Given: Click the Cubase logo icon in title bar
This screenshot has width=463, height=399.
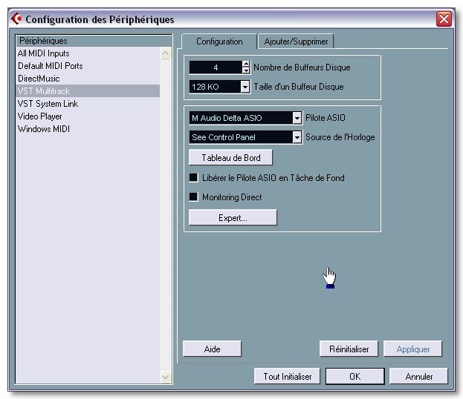Looking at the screenshot, I should (16, 19).
